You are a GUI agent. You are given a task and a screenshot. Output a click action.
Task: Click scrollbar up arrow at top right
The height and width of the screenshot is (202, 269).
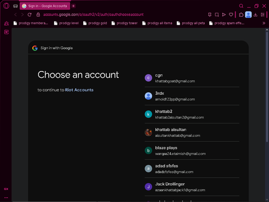tap(267, 30)
